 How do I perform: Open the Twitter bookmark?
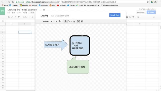click(71, 5)
